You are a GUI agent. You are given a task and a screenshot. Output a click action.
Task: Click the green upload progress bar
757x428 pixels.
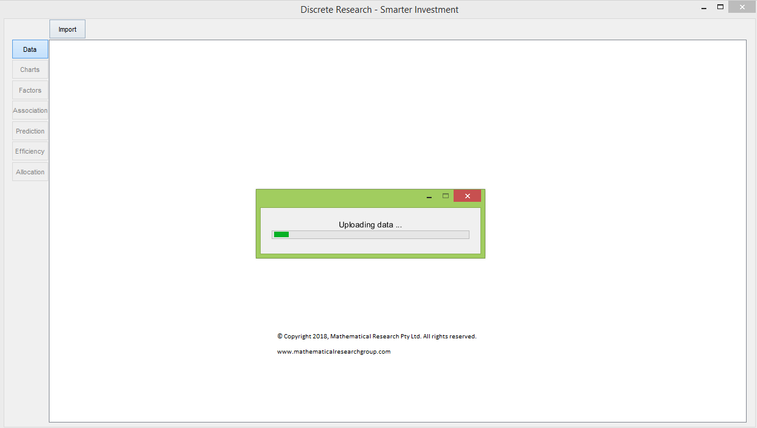(370, 235)
